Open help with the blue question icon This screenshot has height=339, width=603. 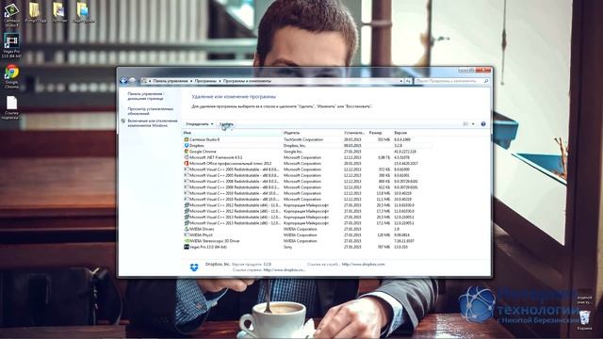483,123
